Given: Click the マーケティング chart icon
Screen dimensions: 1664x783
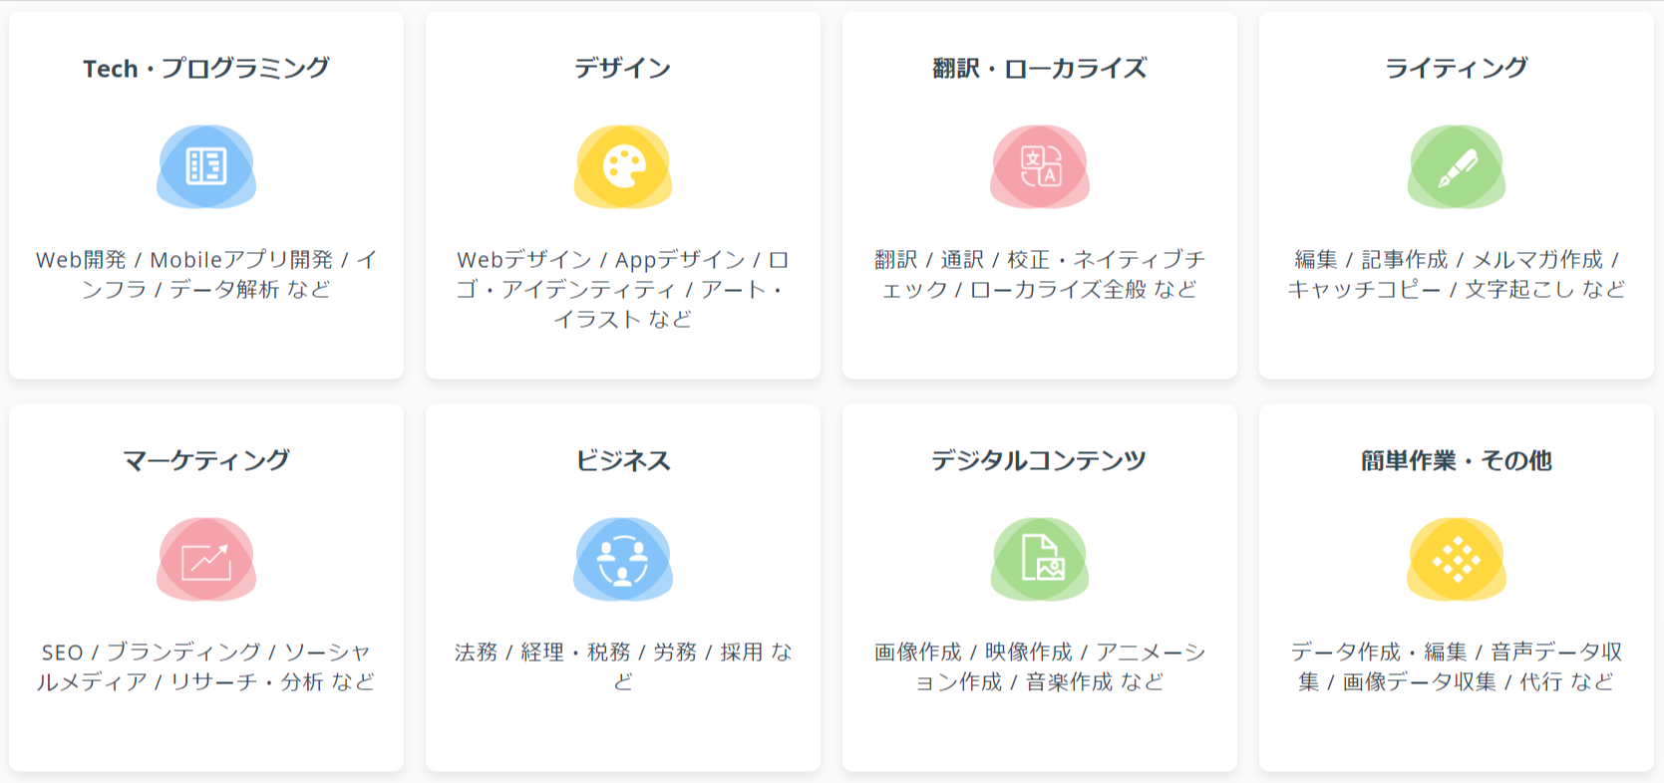Looking at the screenshot, I should click(x=206, y=558).
